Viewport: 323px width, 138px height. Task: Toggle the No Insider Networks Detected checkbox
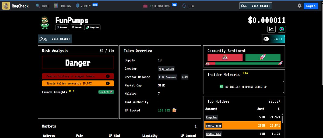click(x=222, y=86)
